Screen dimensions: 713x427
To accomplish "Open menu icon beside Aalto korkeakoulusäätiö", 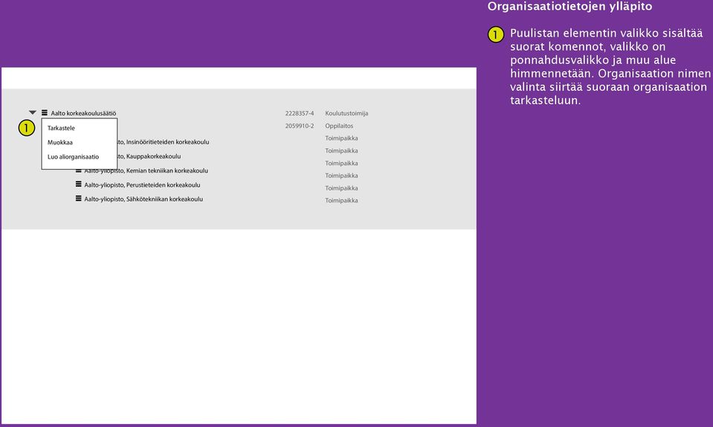I will pos(45,113).
